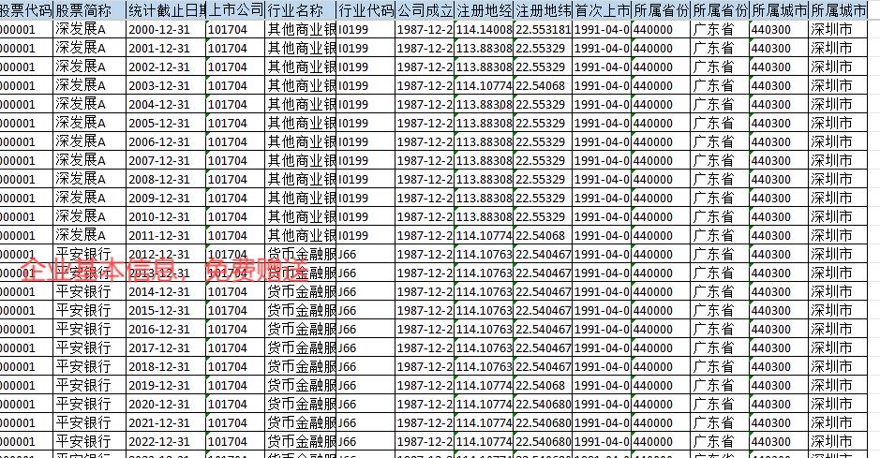Click 22.54068 in the 2019-12-31 row

click(x=543, y=385)
